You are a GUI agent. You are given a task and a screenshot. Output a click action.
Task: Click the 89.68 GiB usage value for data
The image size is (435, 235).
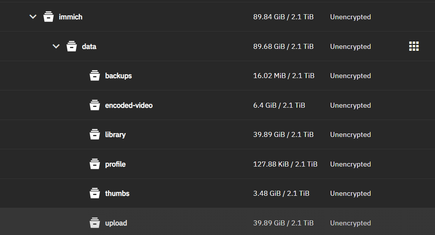284,46
